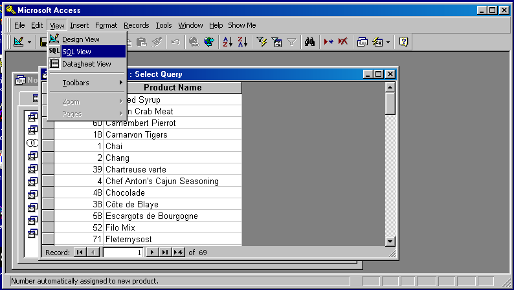The height and width of the screenshot is (290, 514).
Task: Click the Undo toolbar icon
Action: pyautogui.click(x=175, y=42)
